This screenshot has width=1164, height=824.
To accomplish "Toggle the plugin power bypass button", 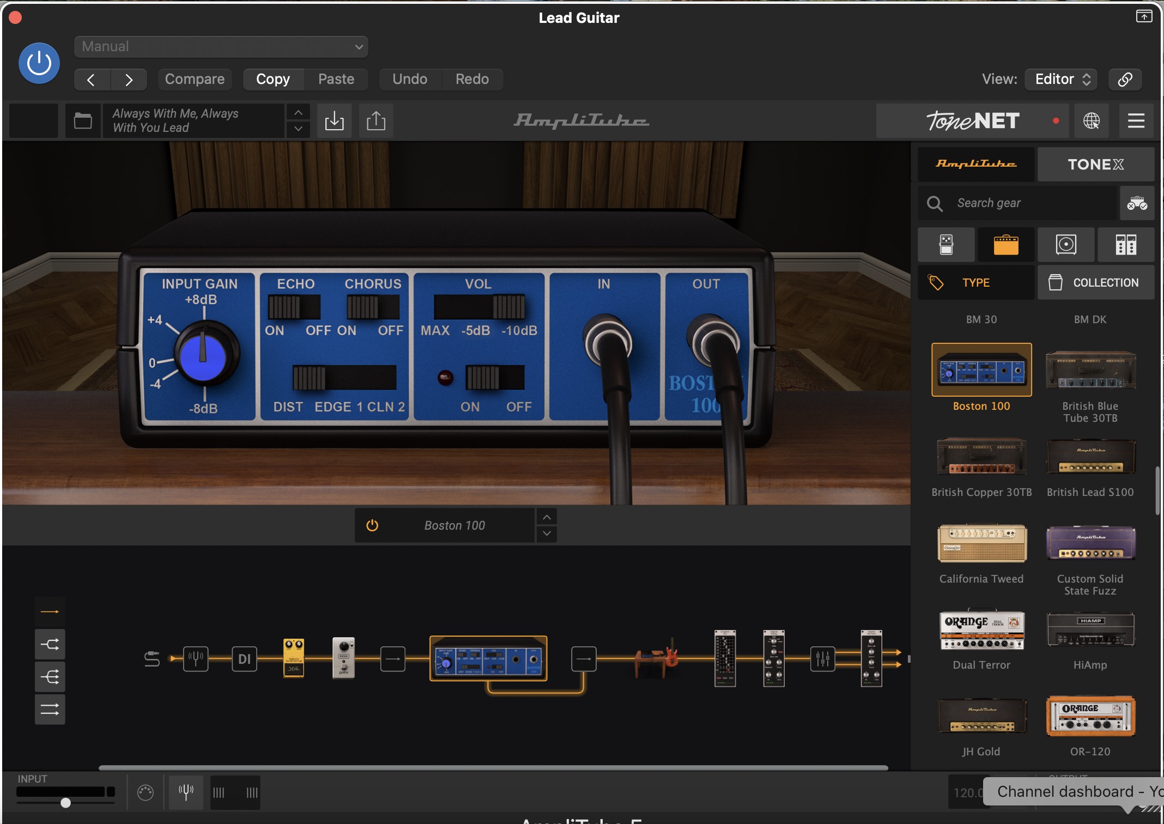I will tap(39, 63).
